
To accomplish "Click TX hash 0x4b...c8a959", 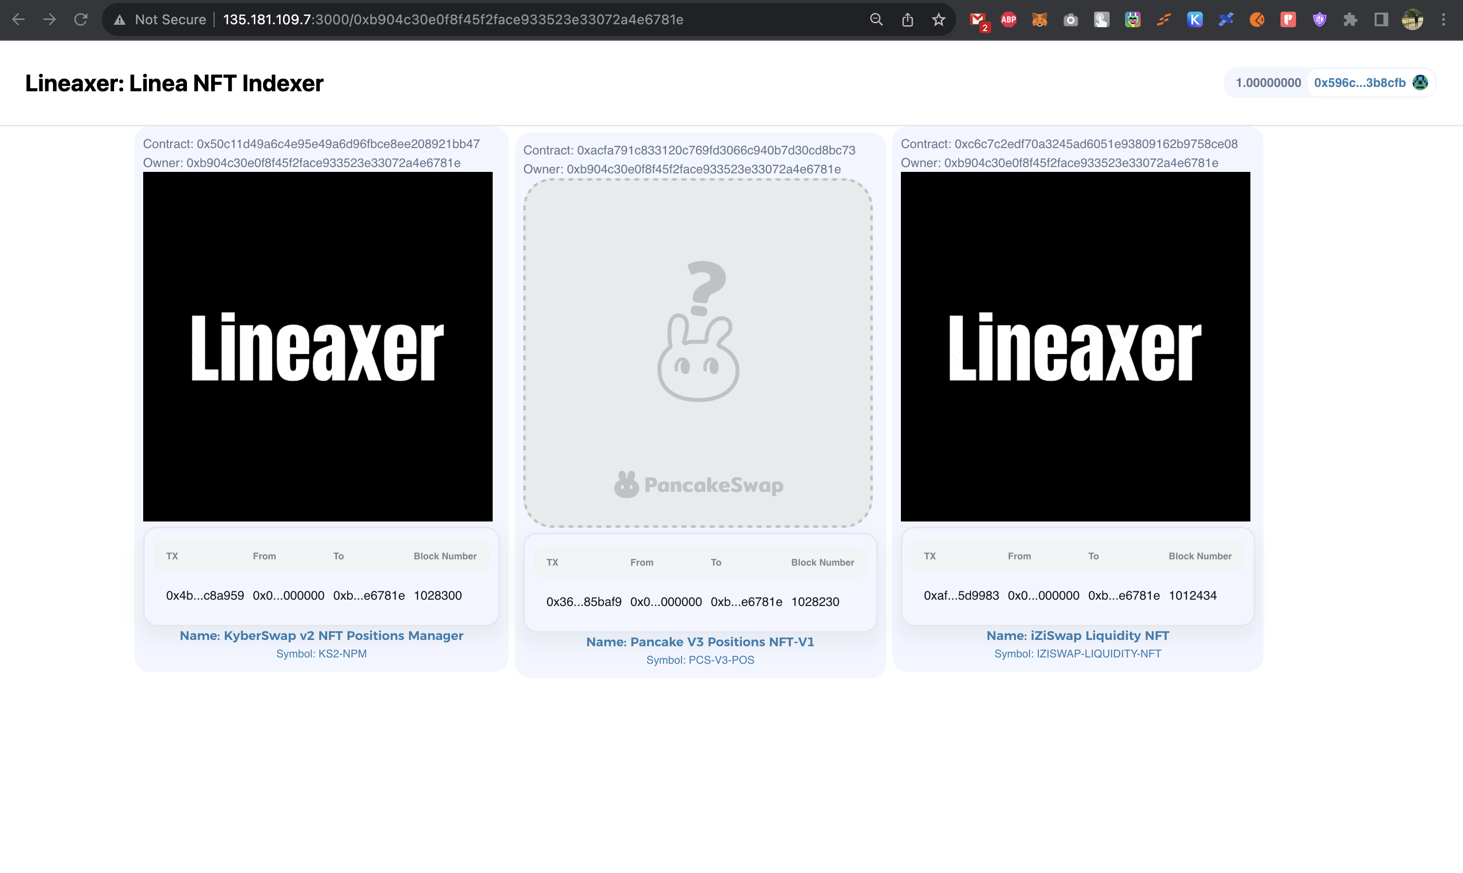I will point(205,595).
